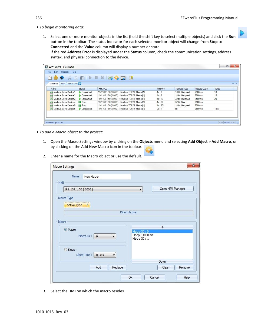Switch to the Modbus tab

click(x=54, y=84)
